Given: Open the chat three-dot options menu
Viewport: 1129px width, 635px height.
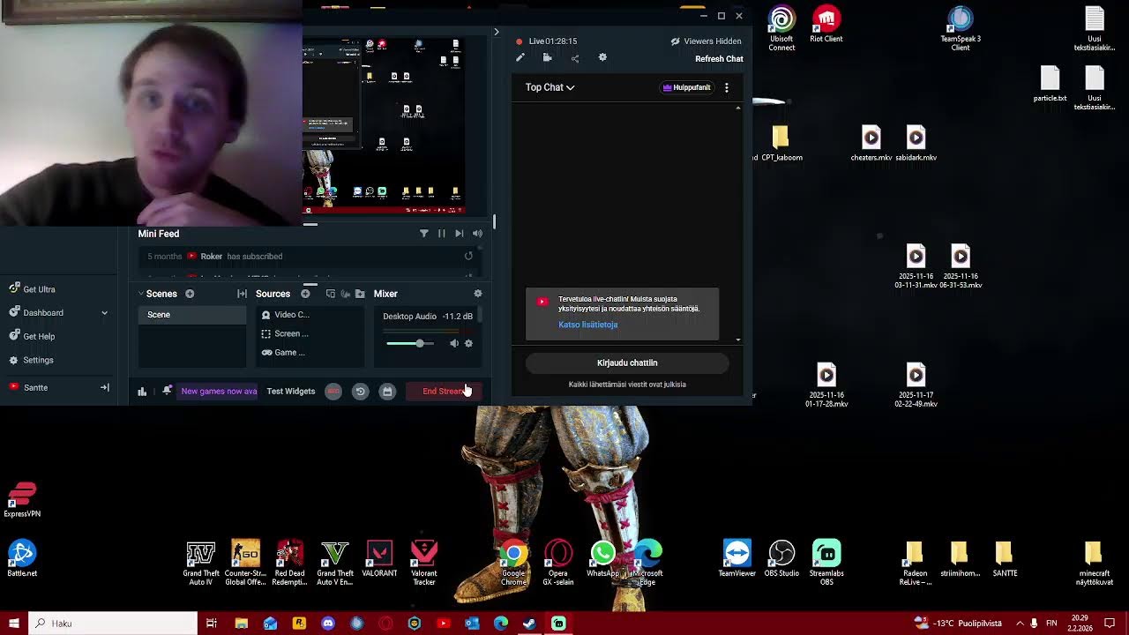Looking at the screenshot, I should point(727,87).
